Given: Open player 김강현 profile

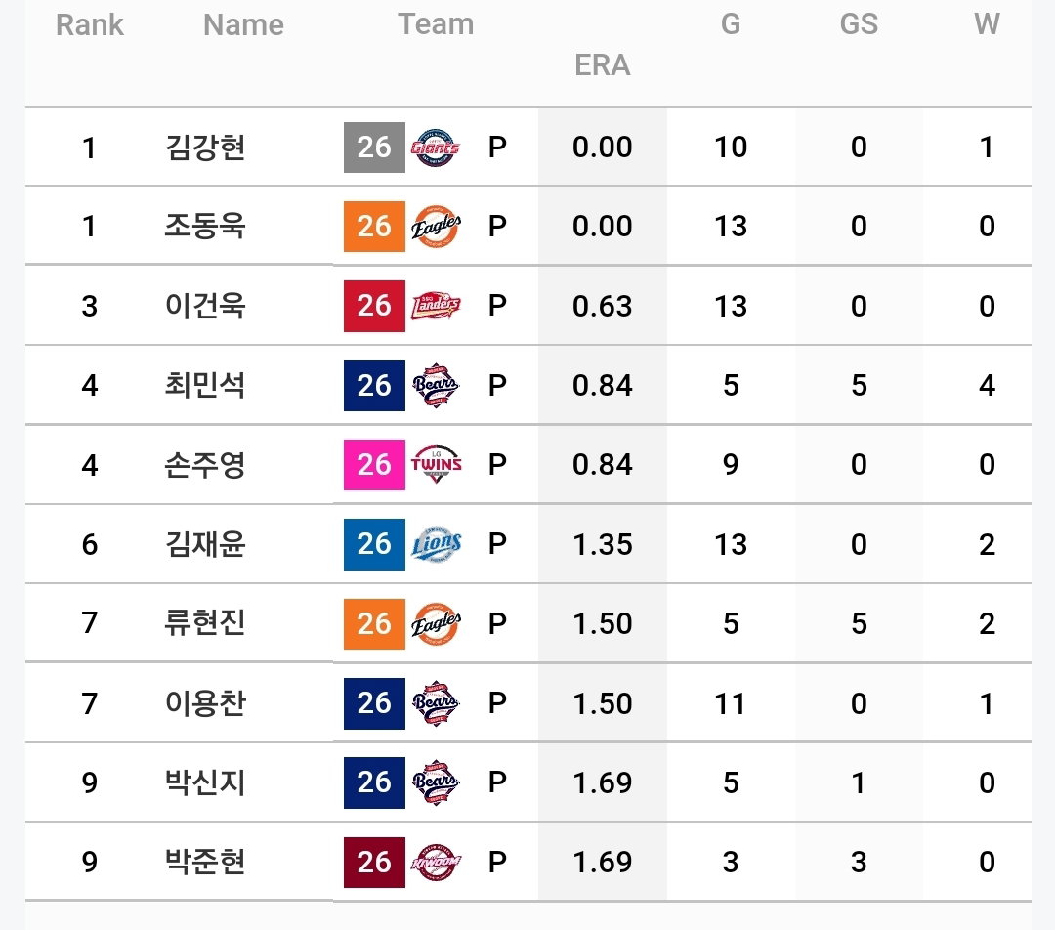Looking at the screenshot, I should pyautogui.click(x=205, y=148).
